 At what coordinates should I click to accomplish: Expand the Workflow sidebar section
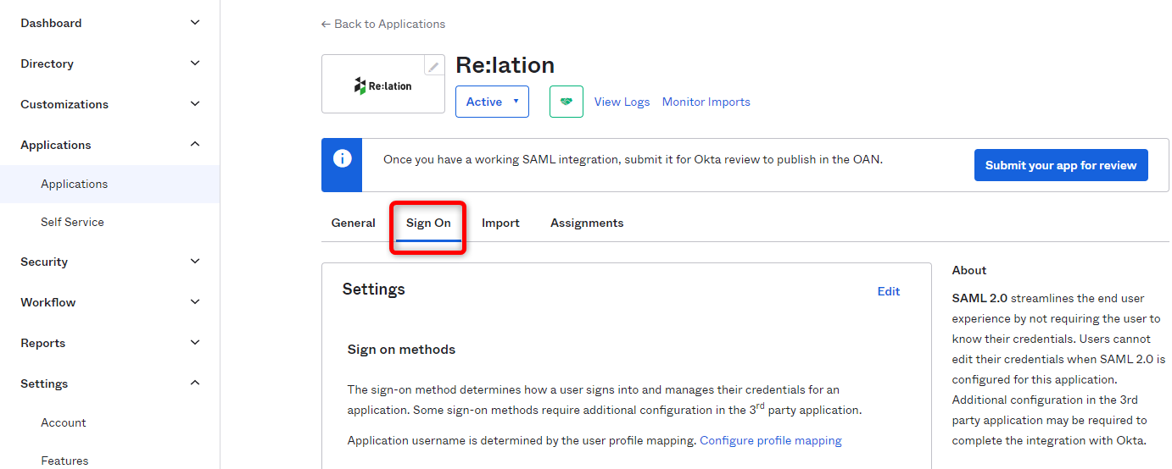pyautogui.click(x=110, y=302)
